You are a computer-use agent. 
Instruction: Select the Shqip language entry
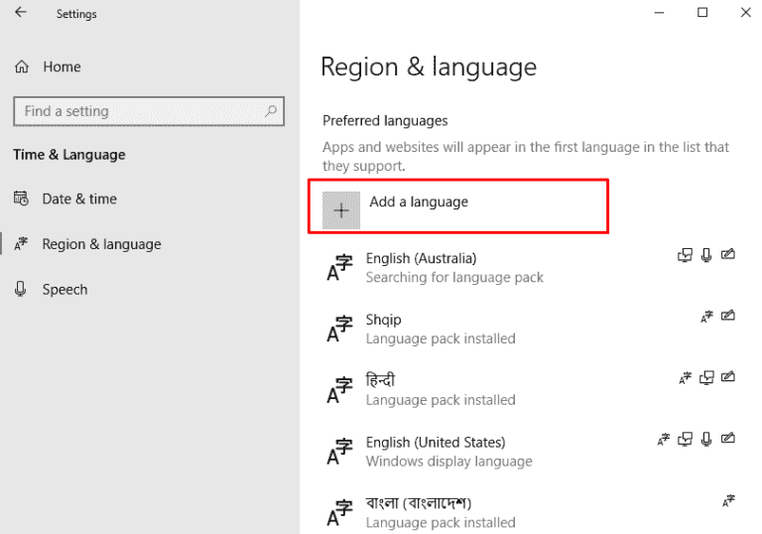[x=383, y=320]
